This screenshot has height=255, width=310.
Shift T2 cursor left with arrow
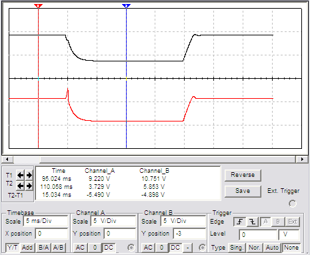[21, 186]
